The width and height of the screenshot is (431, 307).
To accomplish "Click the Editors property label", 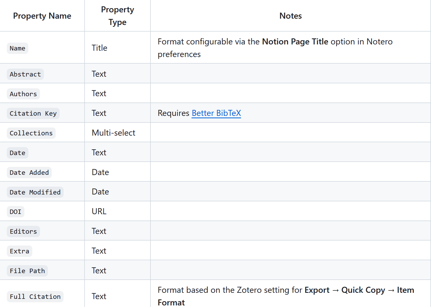I will pos(23,231).
